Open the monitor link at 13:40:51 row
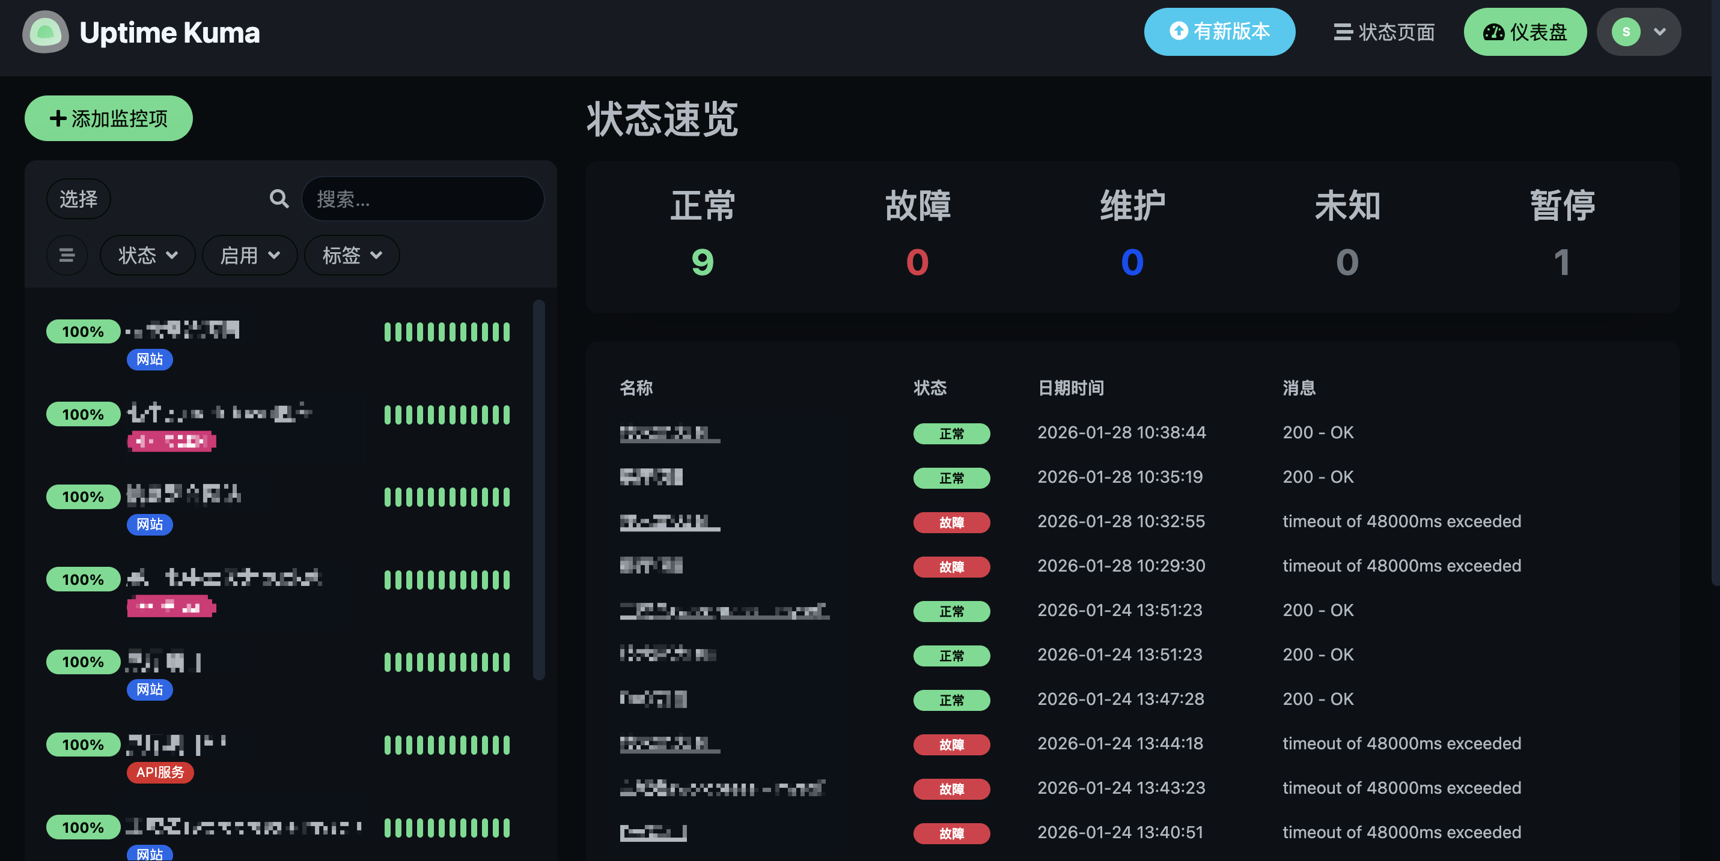The image size is (1720, 861). pos(653,832)
